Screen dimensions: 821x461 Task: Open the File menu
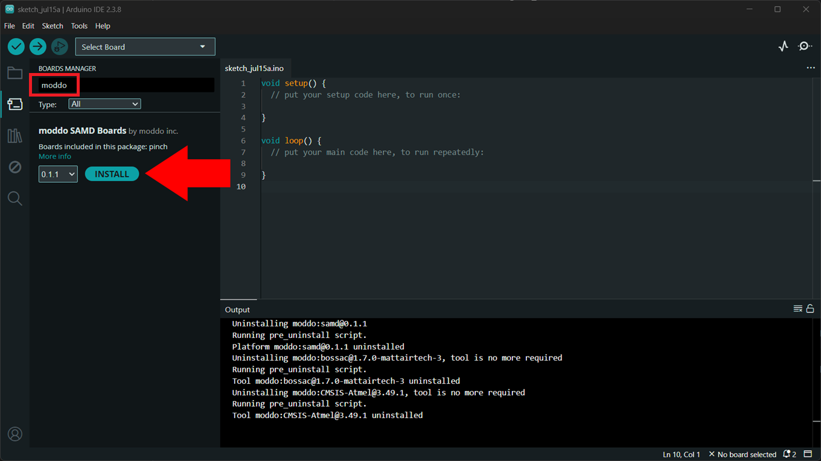(x=10, y=26)
